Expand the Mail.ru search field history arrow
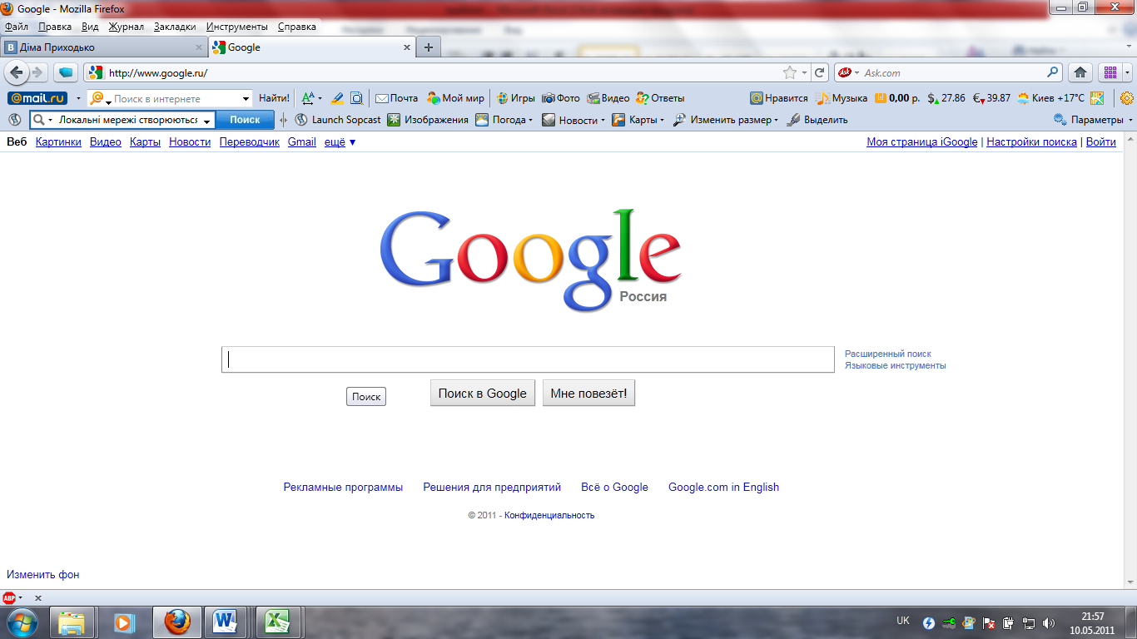The image size is (1137, 639). click(246, 99)
